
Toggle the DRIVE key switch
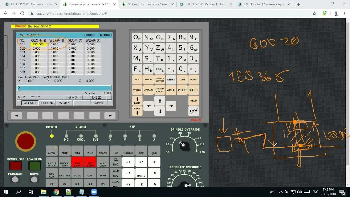coord(34,179)
